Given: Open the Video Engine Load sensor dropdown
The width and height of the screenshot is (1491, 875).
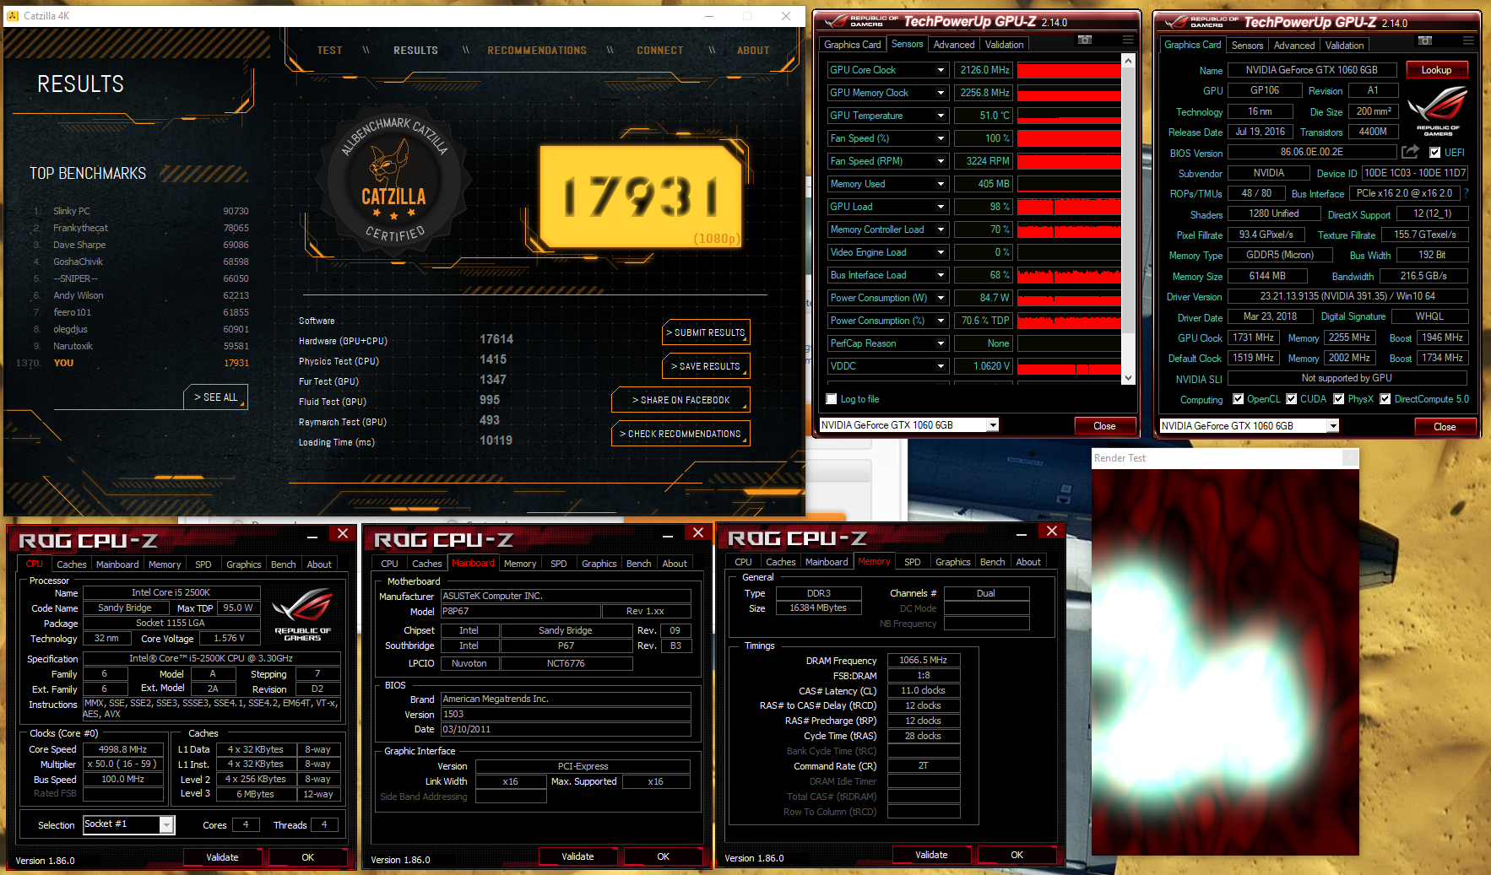Looking at the screenshot, I should pyautogui.click(x=941, y=252).
